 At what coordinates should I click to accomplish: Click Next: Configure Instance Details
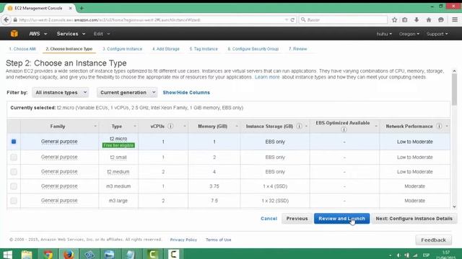point(414,219)
